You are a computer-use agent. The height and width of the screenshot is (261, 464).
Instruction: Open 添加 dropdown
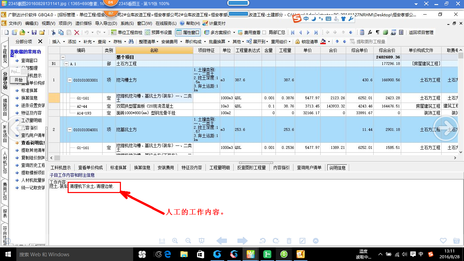click(74, 41)
